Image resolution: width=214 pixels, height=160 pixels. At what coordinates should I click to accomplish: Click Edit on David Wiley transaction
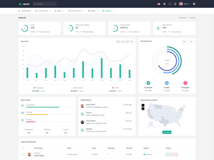coord(168,154)
